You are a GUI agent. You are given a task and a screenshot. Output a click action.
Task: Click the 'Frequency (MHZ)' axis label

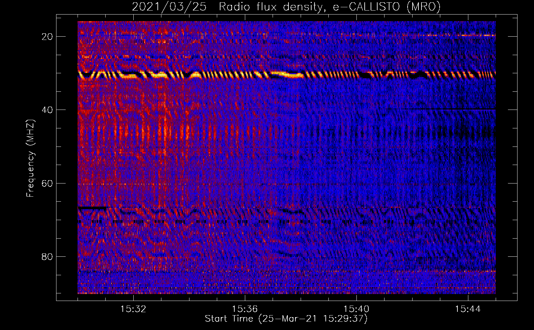(x=30, y=158)
